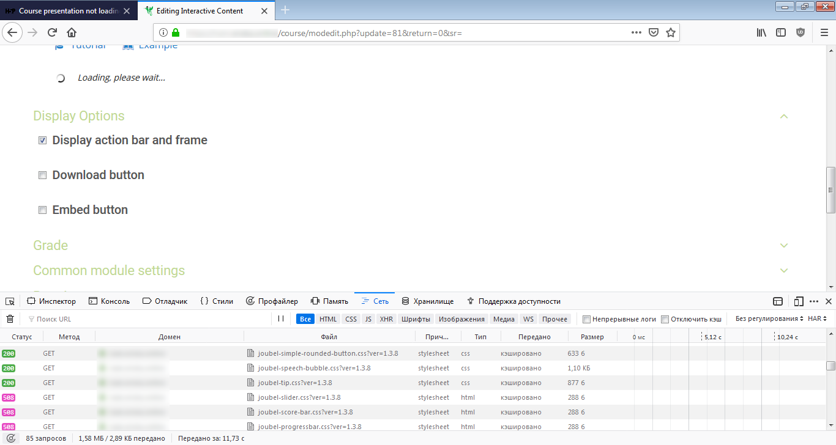Switch to Course presentation not loading tab
Screen dimensions: 836x445
(69, 10)
